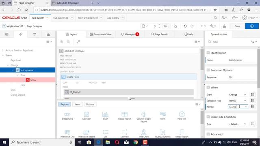This screenshot has height=146, width=260.
Task: Select Column Toggle Report from gallery
Action: click(143, 117)
